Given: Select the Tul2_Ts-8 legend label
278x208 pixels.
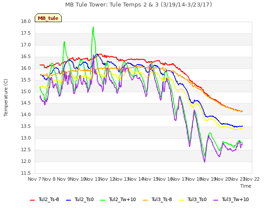Looking at the screenshot, I should (49, 199).
